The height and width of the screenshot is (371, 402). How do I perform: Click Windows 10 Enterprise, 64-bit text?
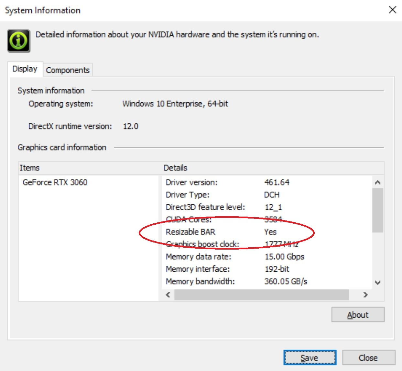point(175,104)
